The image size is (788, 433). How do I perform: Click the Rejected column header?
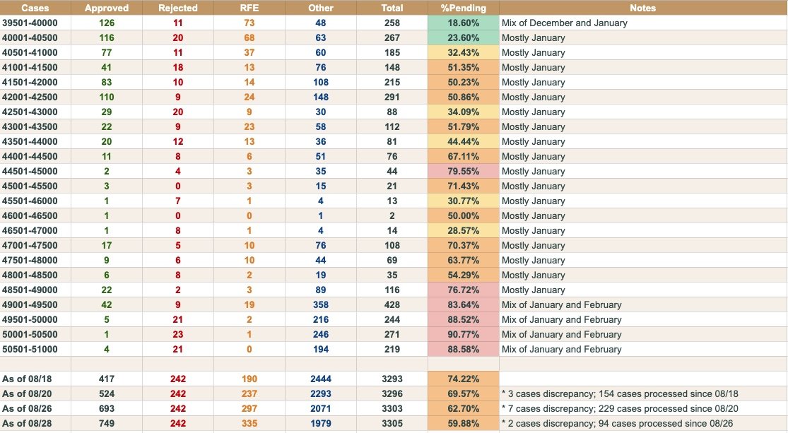[x=178, y=8]
